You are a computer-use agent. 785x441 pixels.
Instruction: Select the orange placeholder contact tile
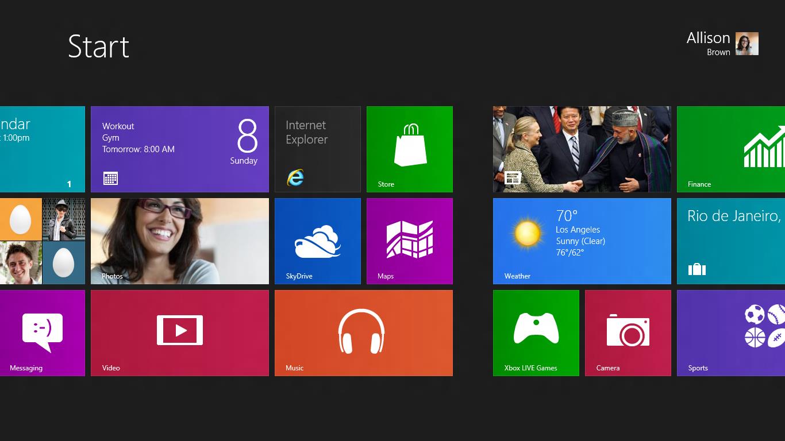(x=21, y=219)
